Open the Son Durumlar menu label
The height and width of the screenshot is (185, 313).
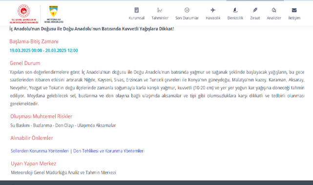(x=187, y=18)
